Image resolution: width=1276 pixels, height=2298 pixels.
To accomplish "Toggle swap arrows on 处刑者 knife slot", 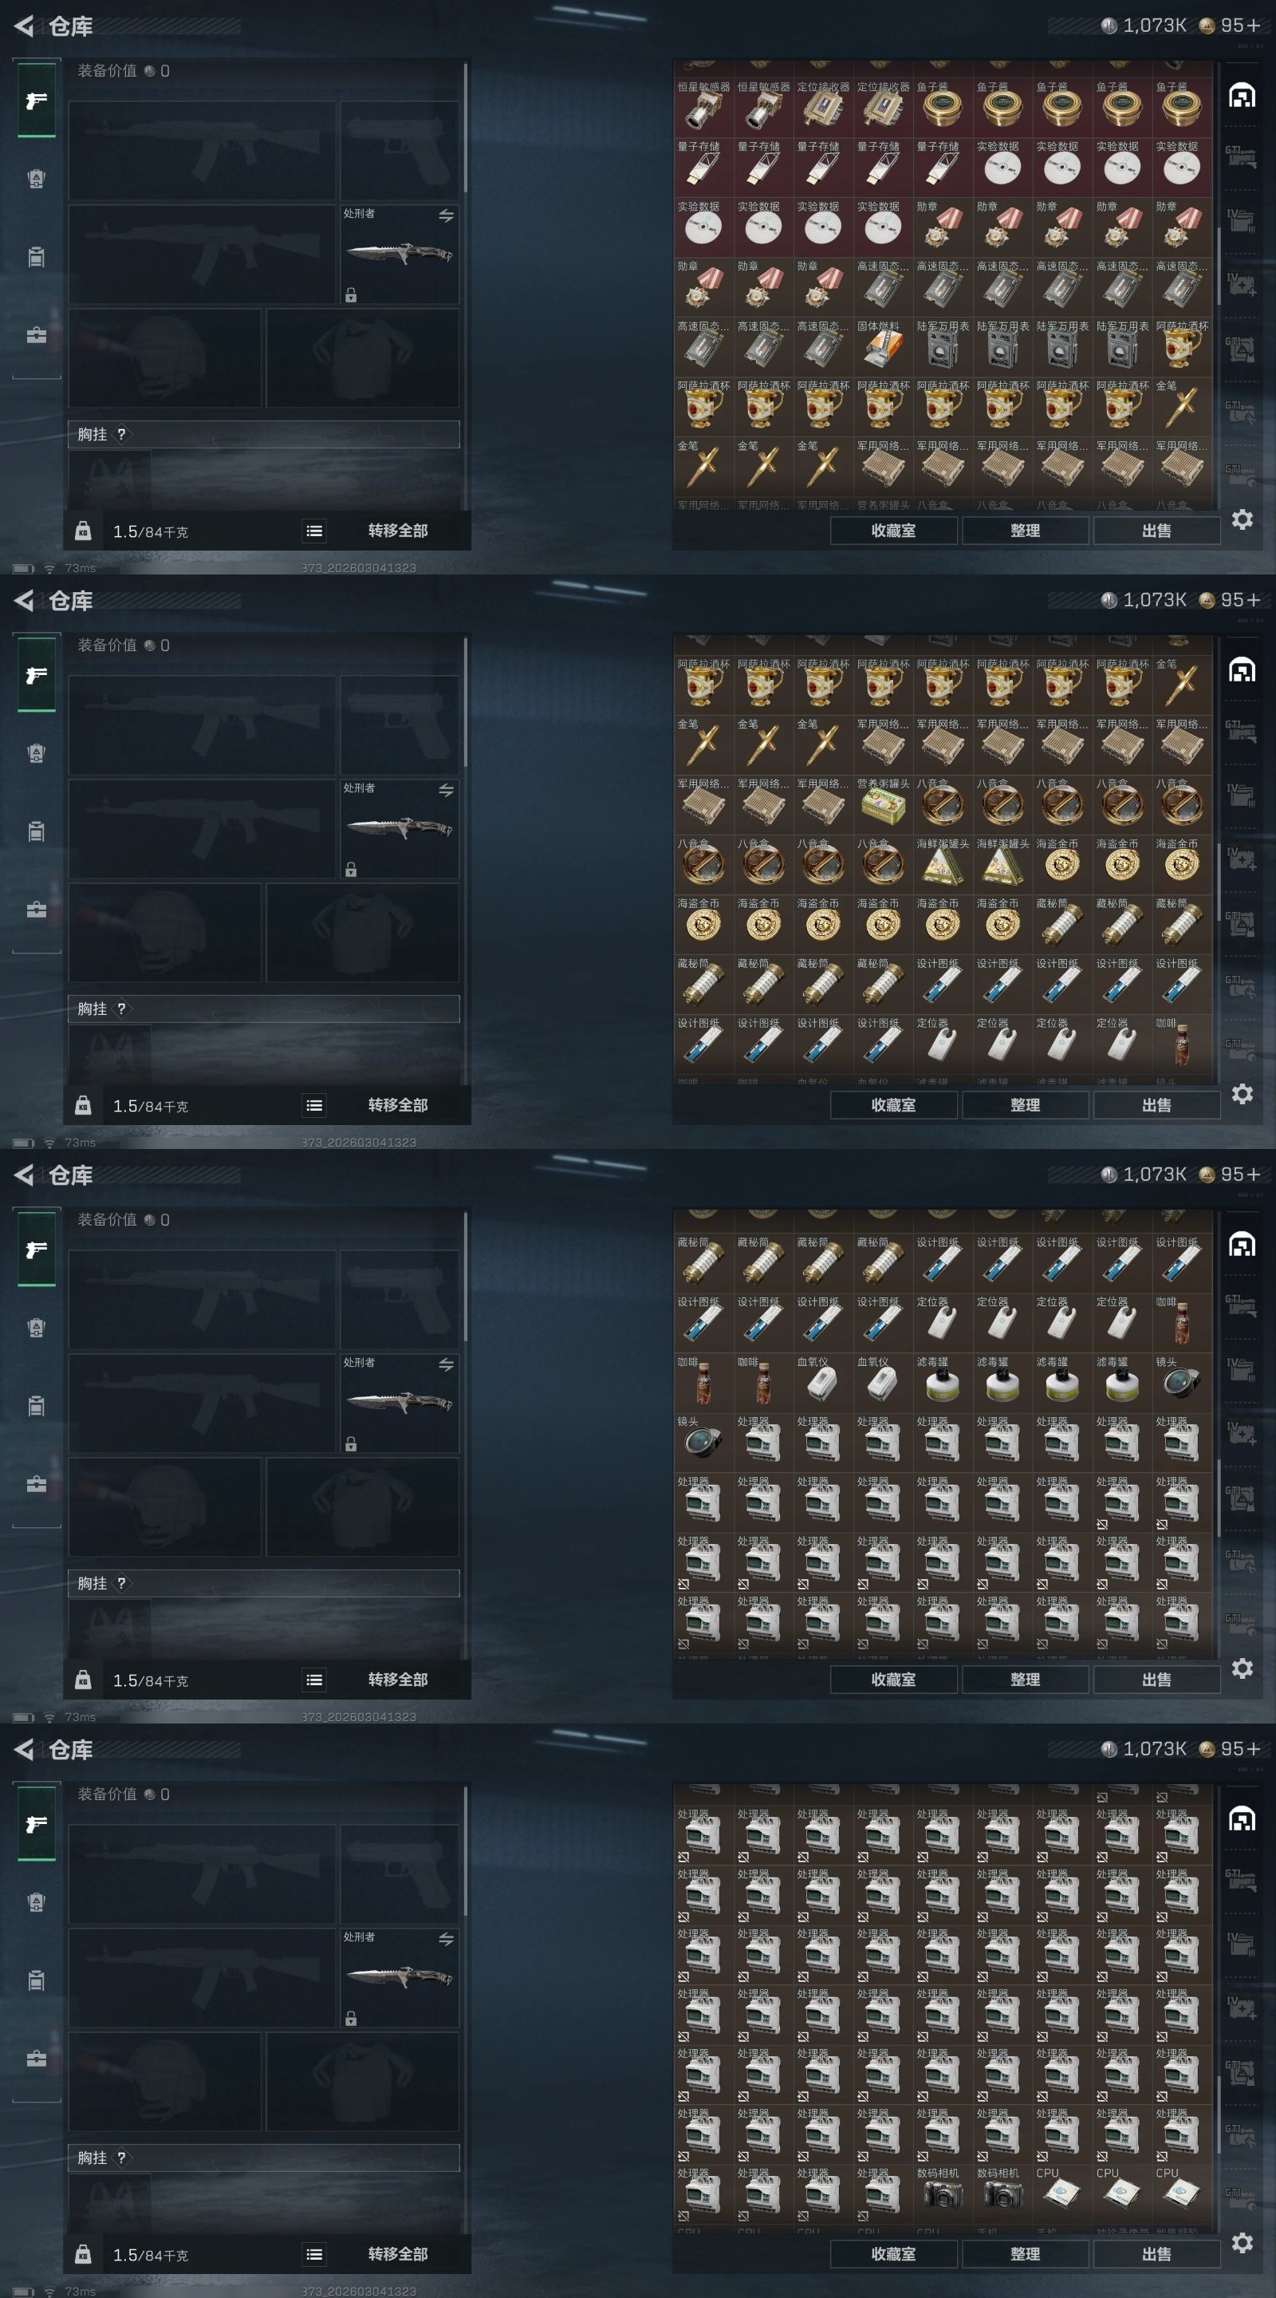I will [446, 216].
